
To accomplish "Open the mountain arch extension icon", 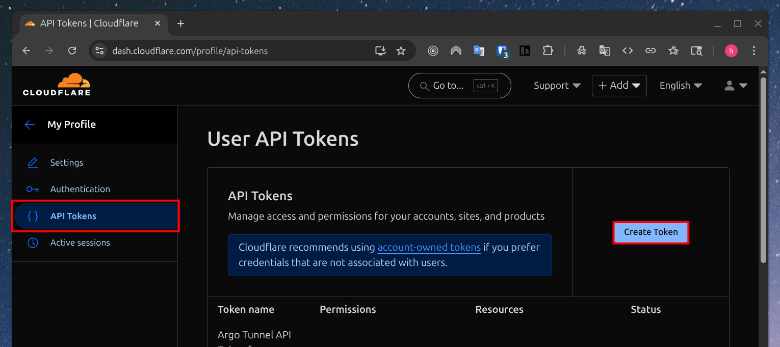I will (x=456, y=50).
